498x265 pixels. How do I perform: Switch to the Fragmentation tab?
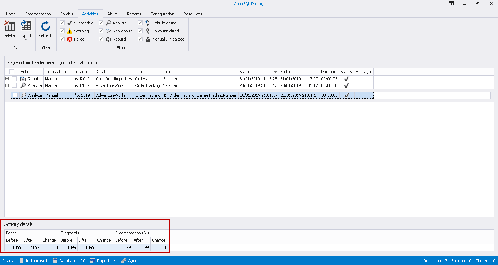pyautogui.click(x=38, y=14)
